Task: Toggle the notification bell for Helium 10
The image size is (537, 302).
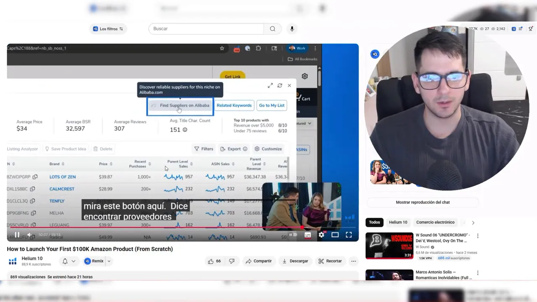Action: pos(65,261)
